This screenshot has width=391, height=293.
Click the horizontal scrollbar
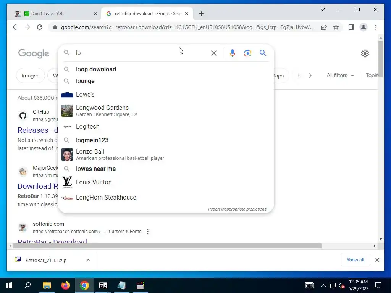click(x=167, y=246)
